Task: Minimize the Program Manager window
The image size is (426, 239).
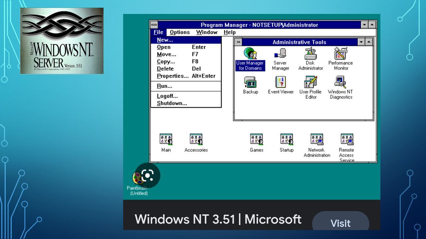Action: pos(364,25)
